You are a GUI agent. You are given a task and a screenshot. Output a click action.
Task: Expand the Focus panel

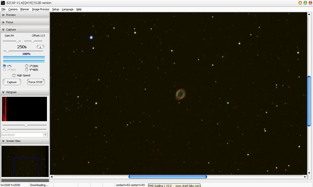pos(9,22)
